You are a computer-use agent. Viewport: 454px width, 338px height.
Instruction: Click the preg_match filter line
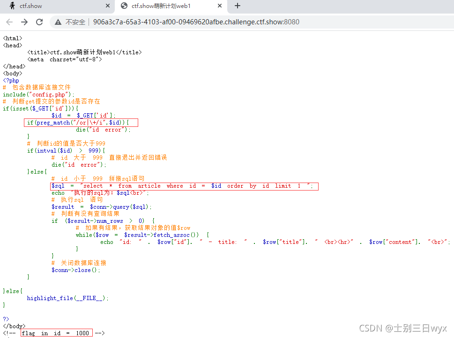(78, 123)
